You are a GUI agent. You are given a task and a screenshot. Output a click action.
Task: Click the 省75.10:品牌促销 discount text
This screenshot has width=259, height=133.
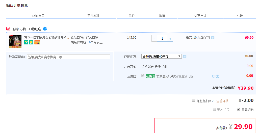(x=198, y=38)
